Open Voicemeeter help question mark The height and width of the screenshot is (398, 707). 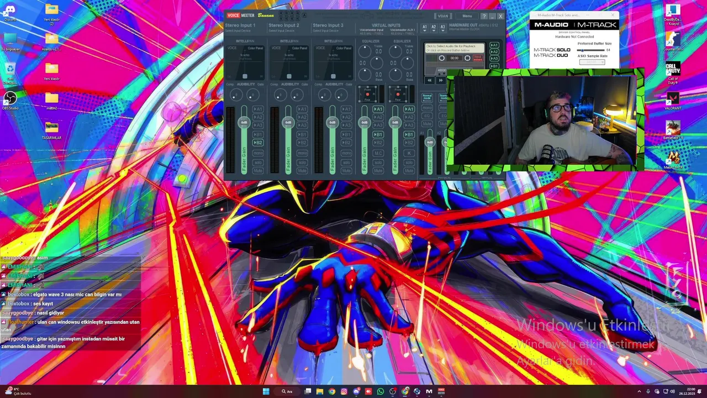click(x=484, y=16)
